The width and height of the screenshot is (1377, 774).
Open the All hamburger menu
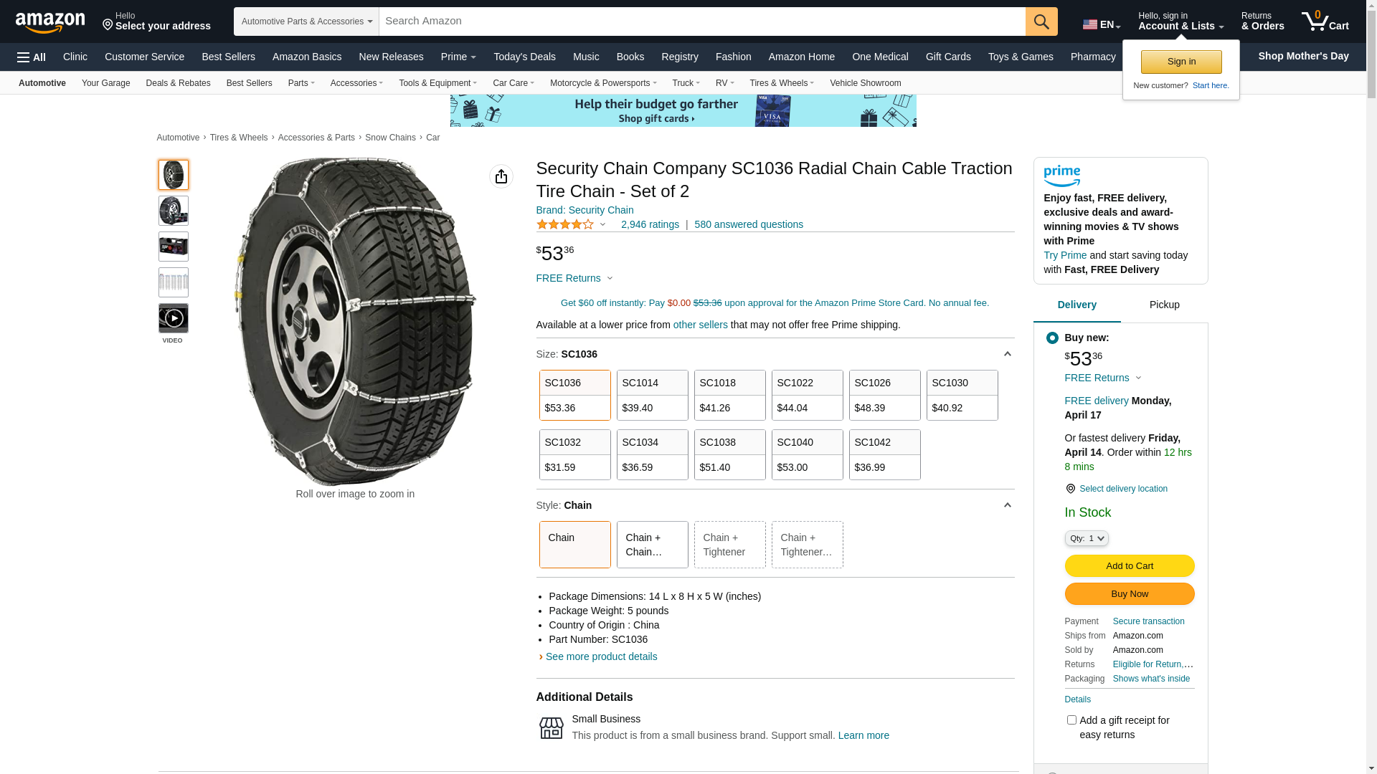click(32, 57)
